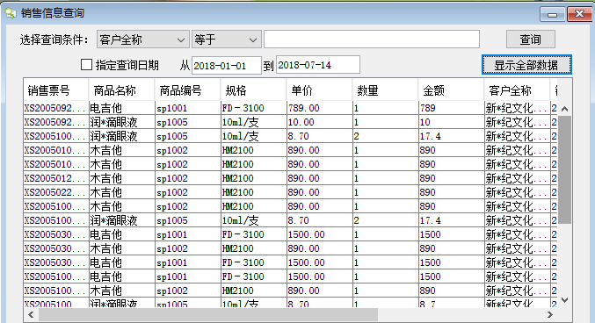This screenshot has height=323, width=595.
Task: Click the 单价 column header
Action: tap(320, 90)
